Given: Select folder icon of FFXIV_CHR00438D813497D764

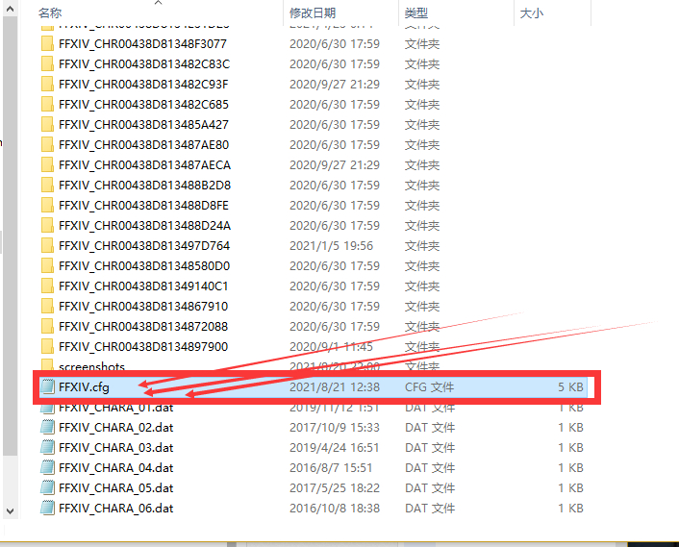Looking at the screenshot, I should [x=47, y=246].
